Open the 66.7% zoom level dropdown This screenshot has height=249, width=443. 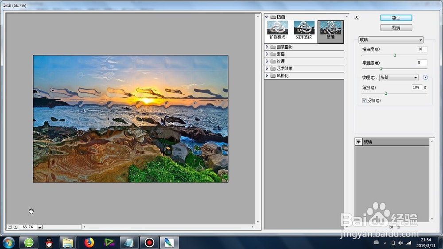40,227
